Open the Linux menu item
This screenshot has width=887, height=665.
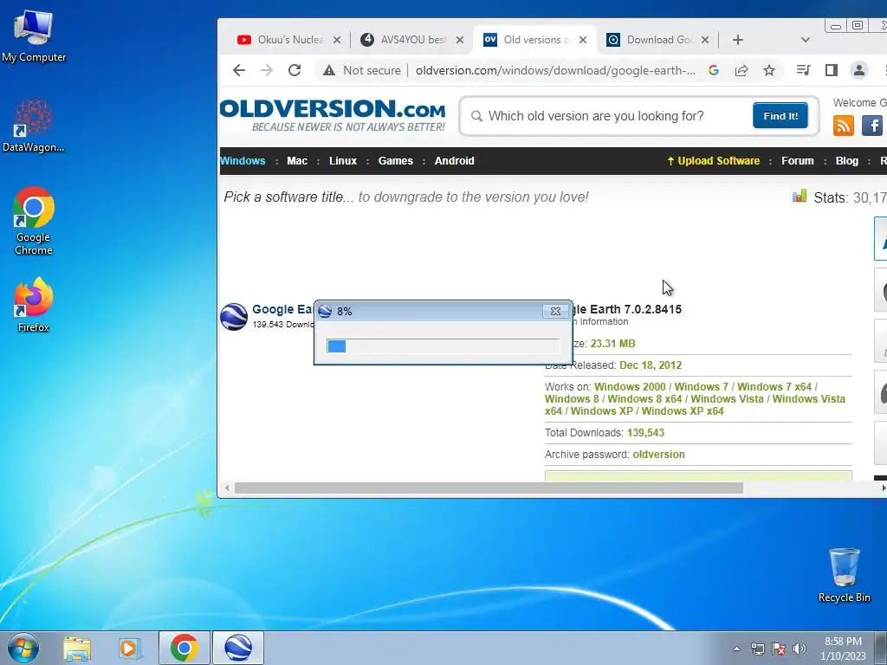343,160
